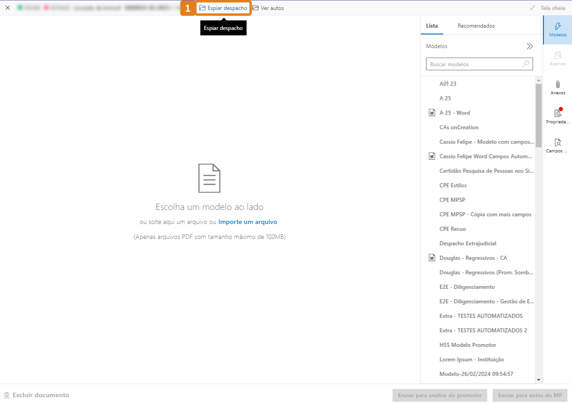Collapse the Modelos list with double chevron
Viewport: 572px width, 404px height.
[x=529, y=46]
